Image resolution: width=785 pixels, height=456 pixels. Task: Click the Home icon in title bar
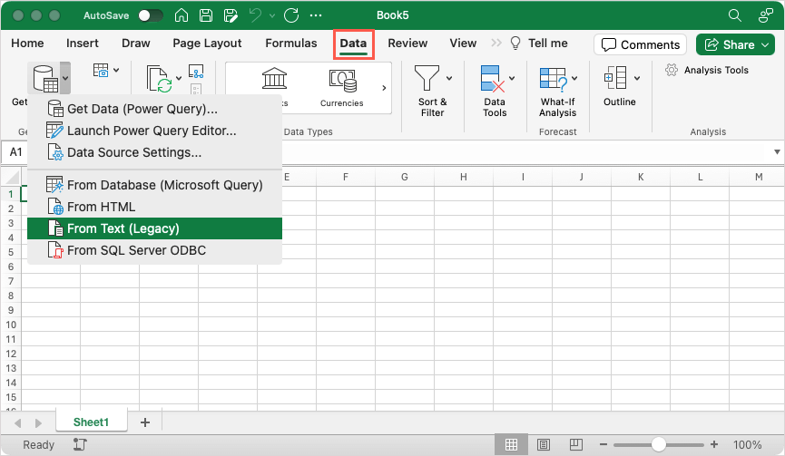[182, 15]
